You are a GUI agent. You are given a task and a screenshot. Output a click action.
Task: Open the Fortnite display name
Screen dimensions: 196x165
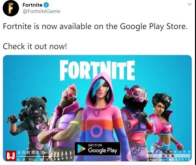33,5
